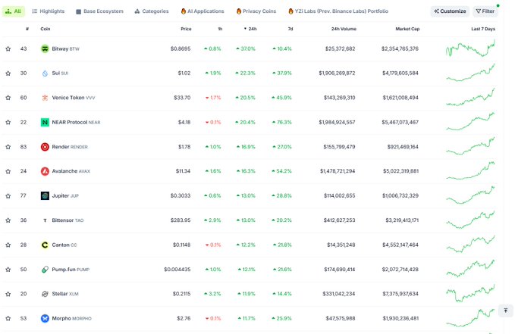Star the Canton row

(x=8, y=245)
